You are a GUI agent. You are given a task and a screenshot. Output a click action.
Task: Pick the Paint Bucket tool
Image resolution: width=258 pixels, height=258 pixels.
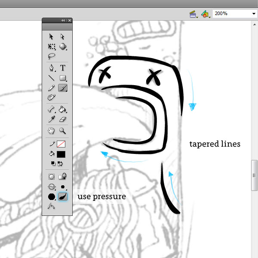[63, 109]
